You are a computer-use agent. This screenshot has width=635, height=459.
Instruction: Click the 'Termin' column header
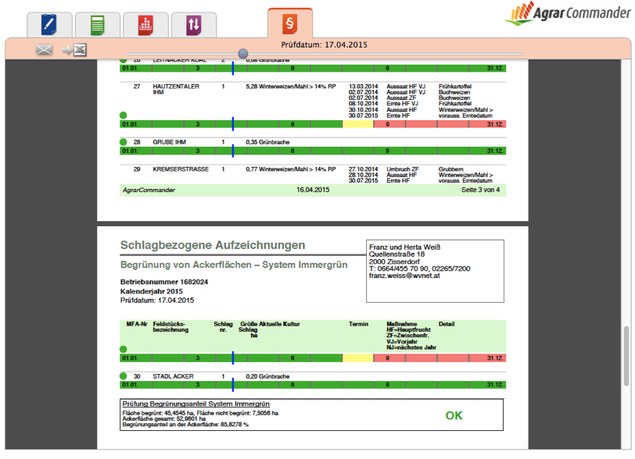358,324
